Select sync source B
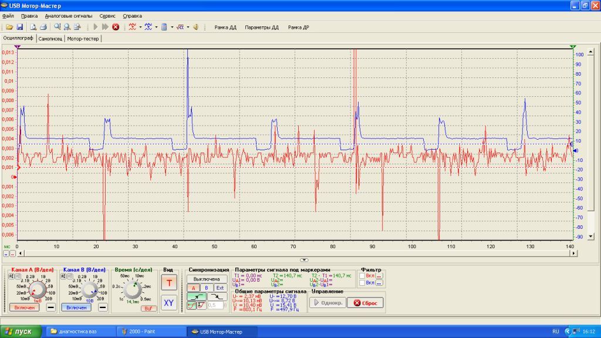Screen dimensions: 601x338 206,288
